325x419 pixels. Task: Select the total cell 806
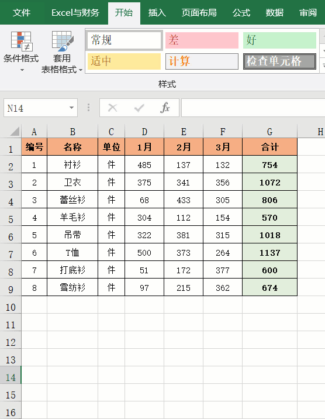pos(270,200)
